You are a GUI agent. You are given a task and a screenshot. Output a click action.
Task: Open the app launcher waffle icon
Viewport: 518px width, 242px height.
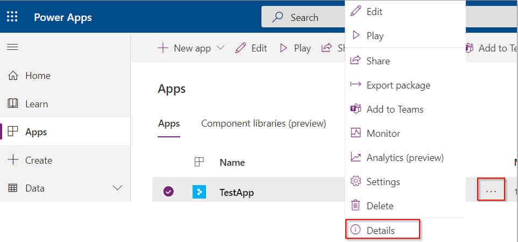tap(12, 17)
